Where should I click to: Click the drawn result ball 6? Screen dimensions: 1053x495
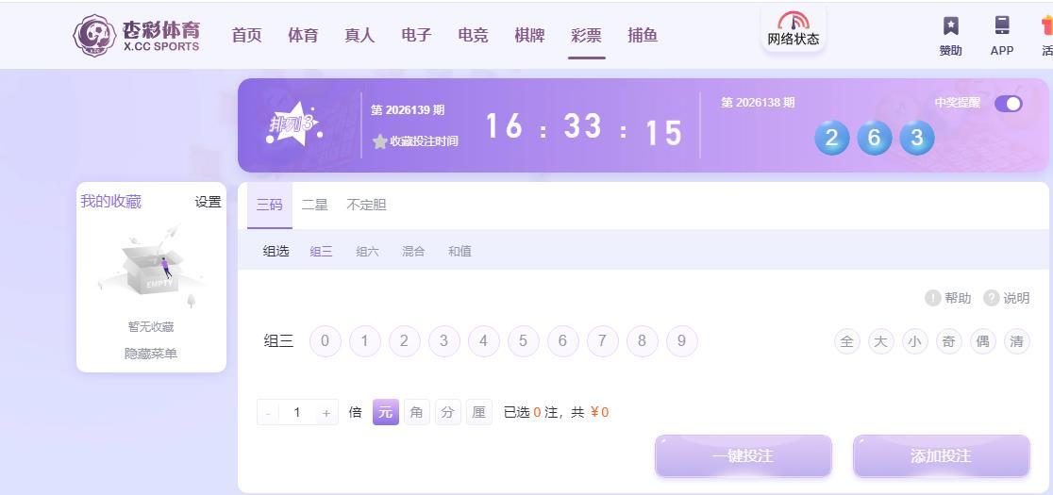click(875, 139)
